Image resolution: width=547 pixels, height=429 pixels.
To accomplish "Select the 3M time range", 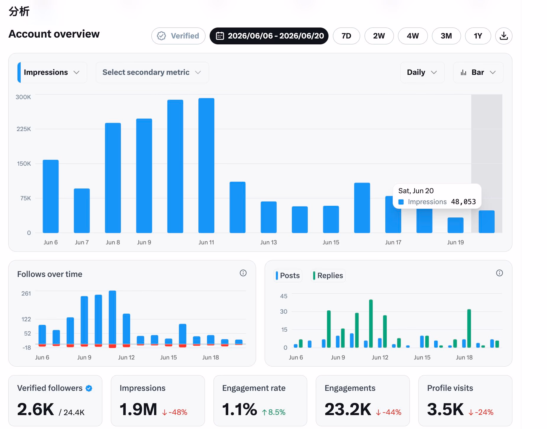I will 446,36.
